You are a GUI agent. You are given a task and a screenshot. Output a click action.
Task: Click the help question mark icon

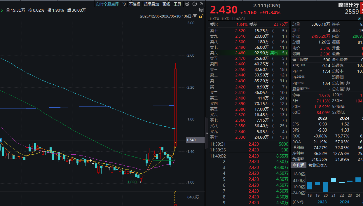[195, 4]
